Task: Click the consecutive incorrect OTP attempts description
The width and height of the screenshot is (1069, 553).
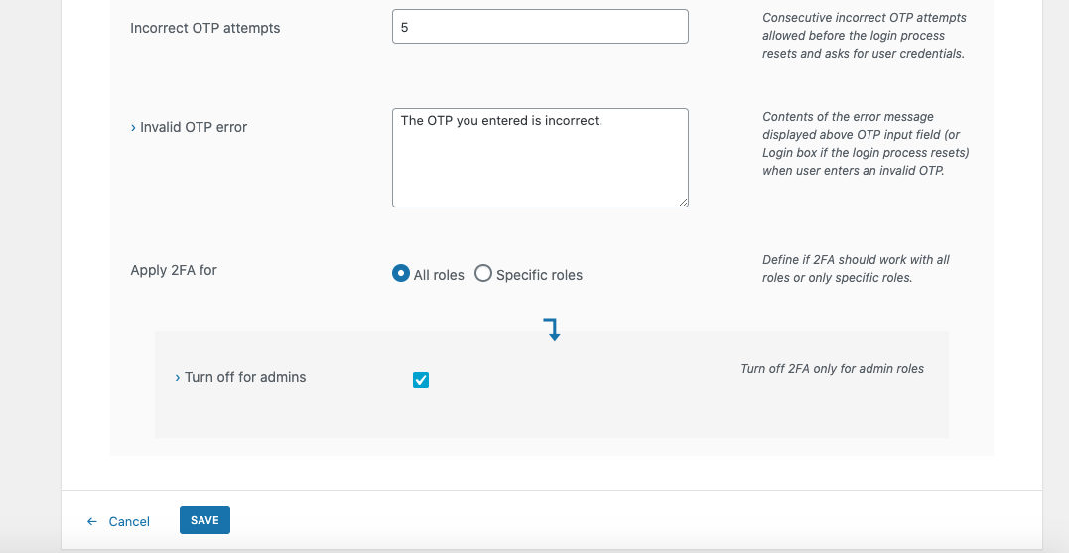Action: tap(864, 36)
